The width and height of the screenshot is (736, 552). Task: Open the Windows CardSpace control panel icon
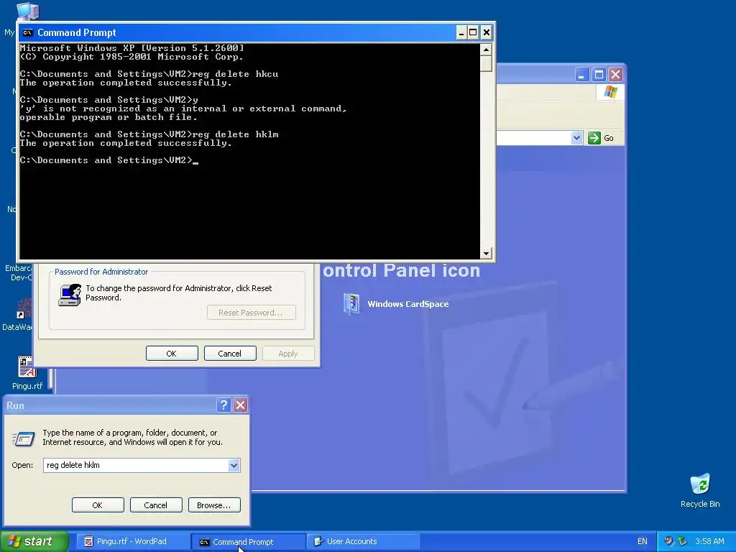[351, 304]
